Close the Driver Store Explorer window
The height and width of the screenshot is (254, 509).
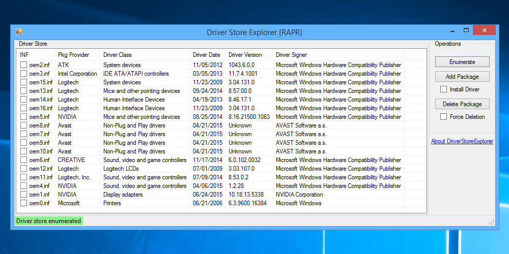tap(485, 30)
